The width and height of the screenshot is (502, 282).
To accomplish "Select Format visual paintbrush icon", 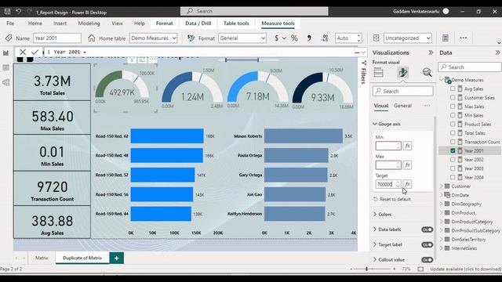I will coord(402,72).
